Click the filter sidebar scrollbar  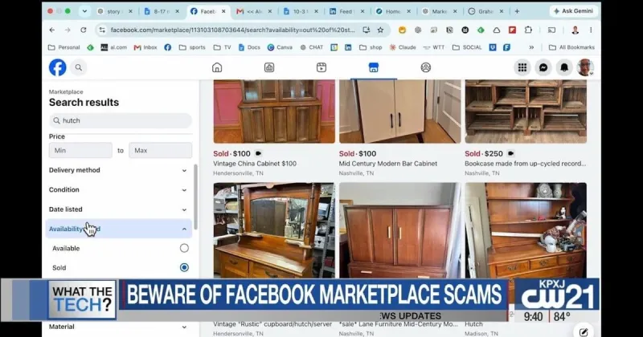tap(195, 197)
